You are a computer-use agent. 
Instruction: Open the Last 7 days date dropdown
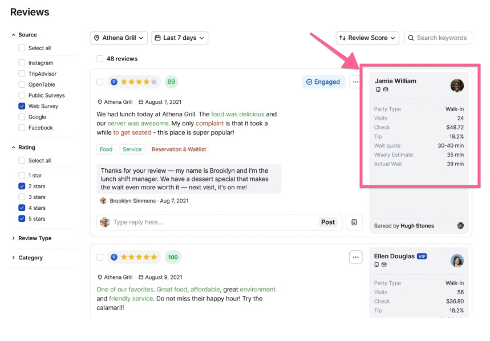180,38
